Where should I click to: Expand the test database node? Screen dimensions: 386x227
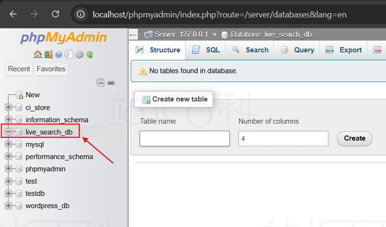coord(8,181)
